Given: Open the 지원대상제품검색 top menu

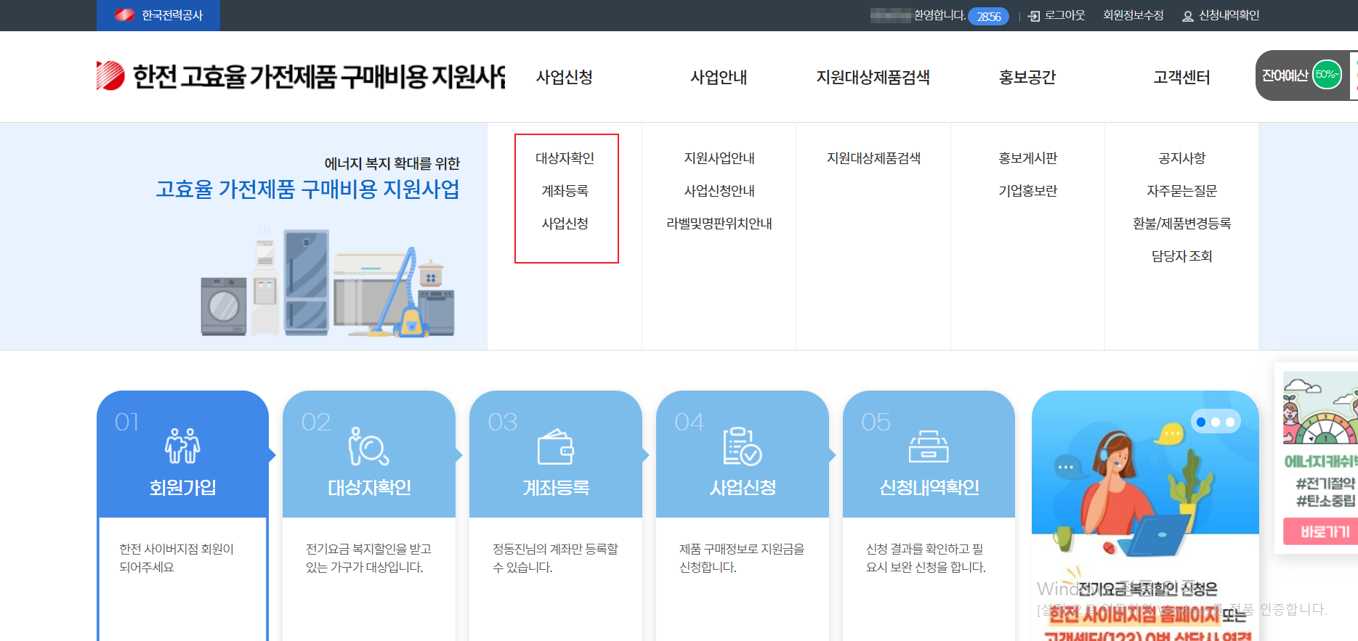Looking at the screenshot, I should (873, 77).
